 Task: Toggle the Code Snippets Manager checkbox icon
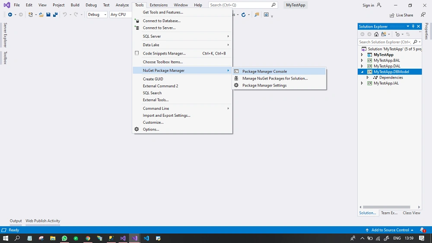pos(137,53)
